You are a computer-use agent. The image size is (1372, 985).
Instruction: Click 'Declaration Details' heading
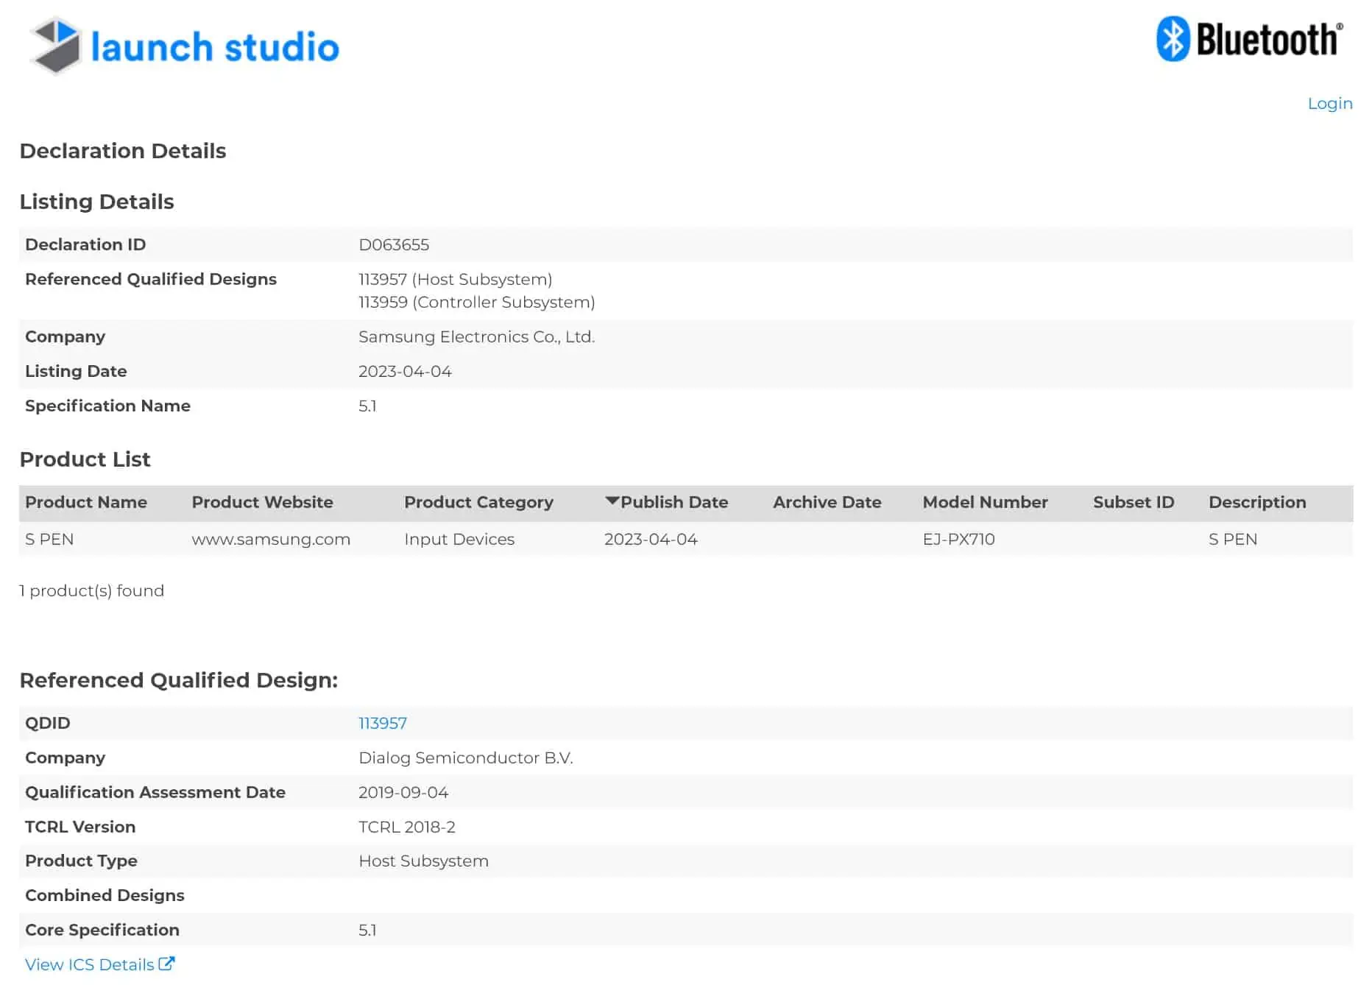(123, 151)
